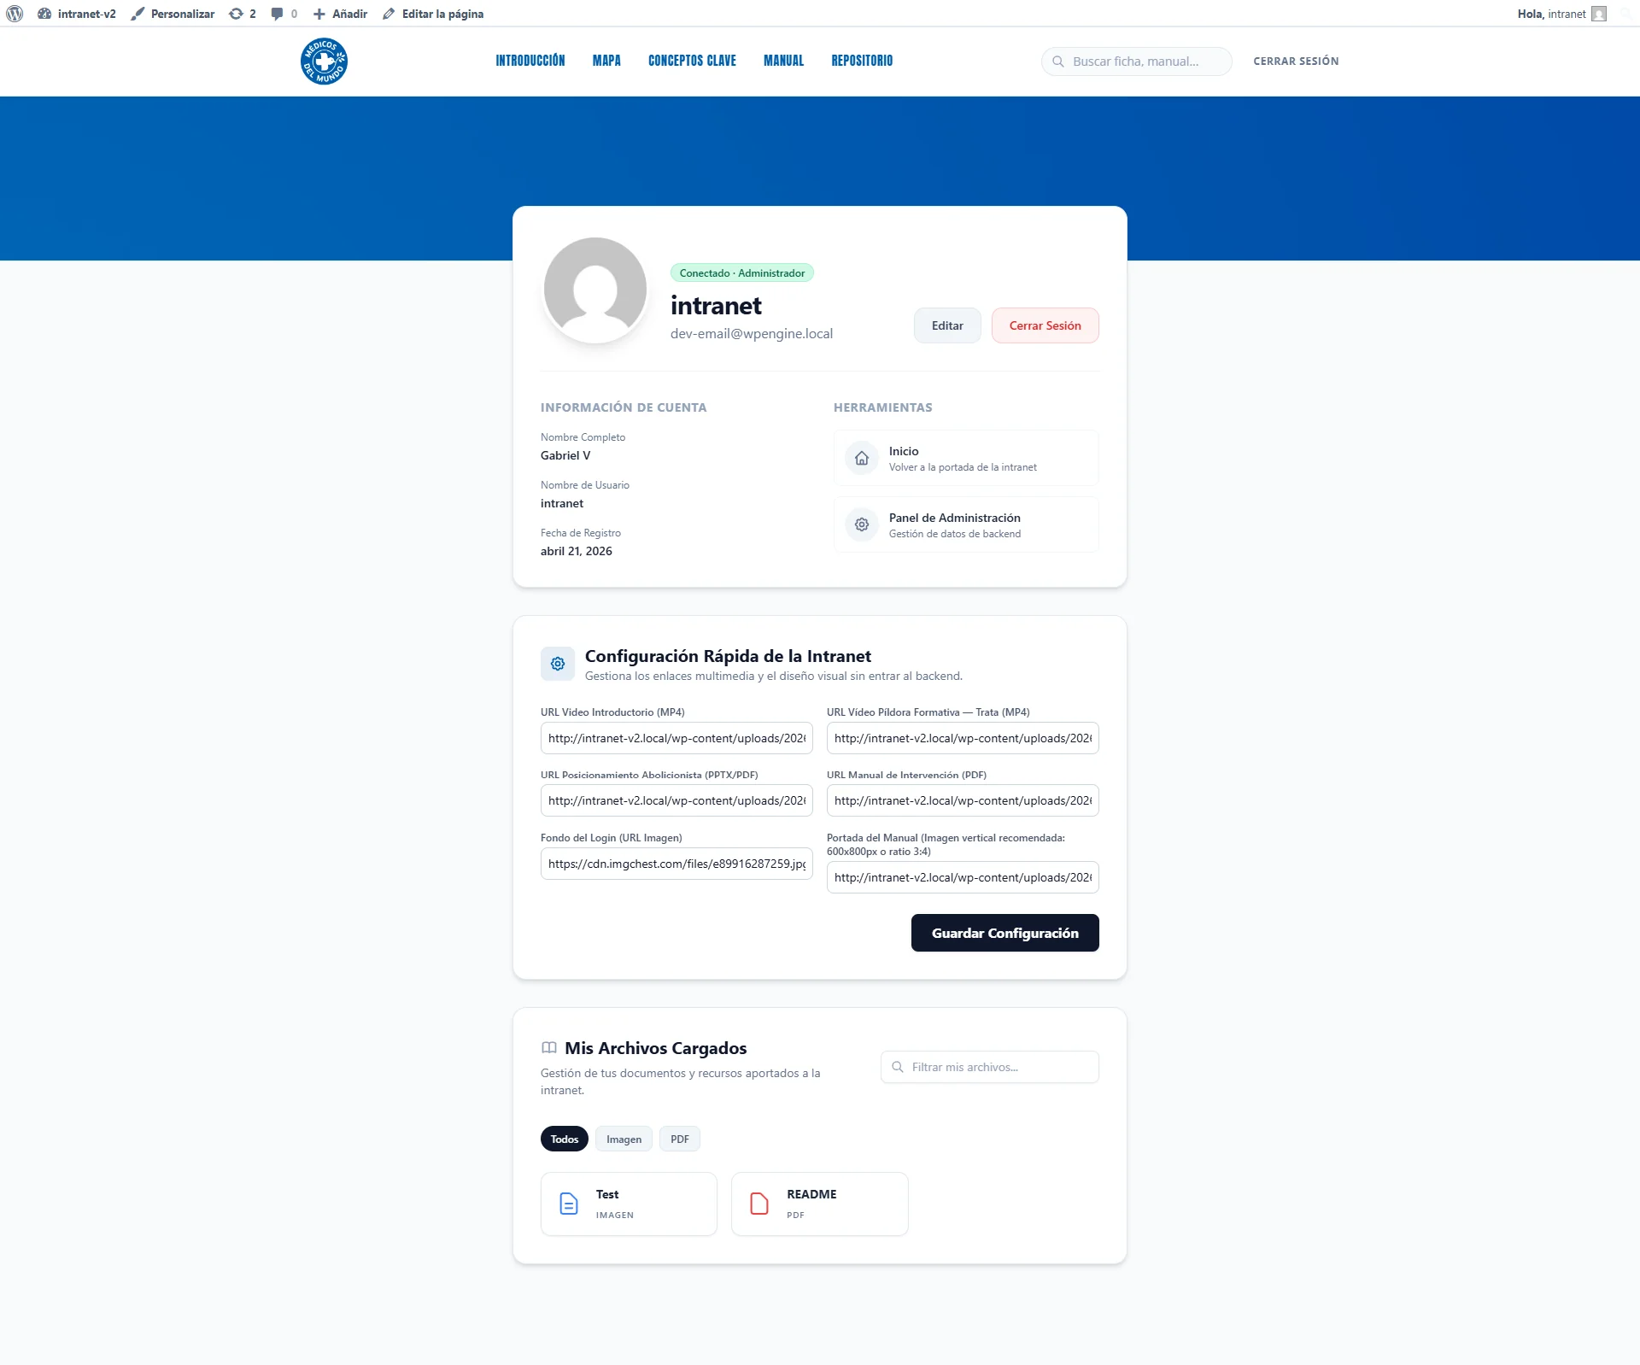This screenshot has width=1640, height=1365.
Task: Open the Repositorio navigation item
Action: coord(862,61)
